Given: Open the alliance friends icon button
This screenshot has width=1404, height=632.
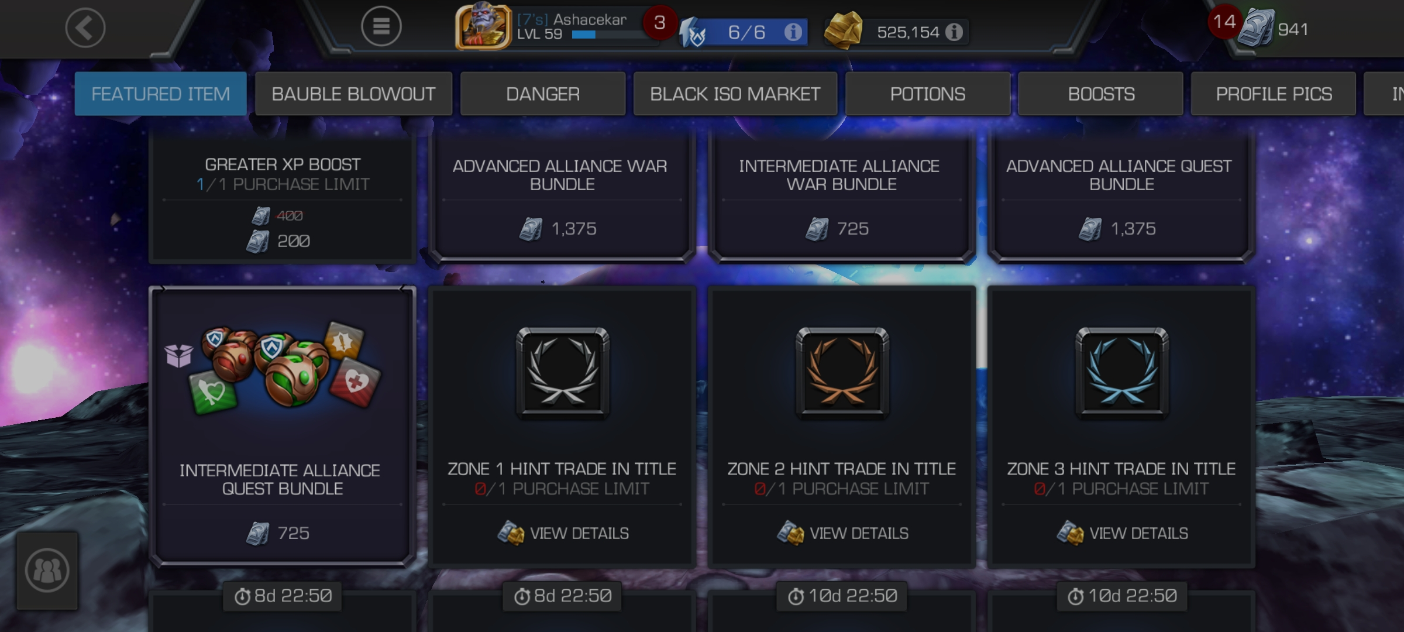Looking at the screenshot, I should 47,571.
